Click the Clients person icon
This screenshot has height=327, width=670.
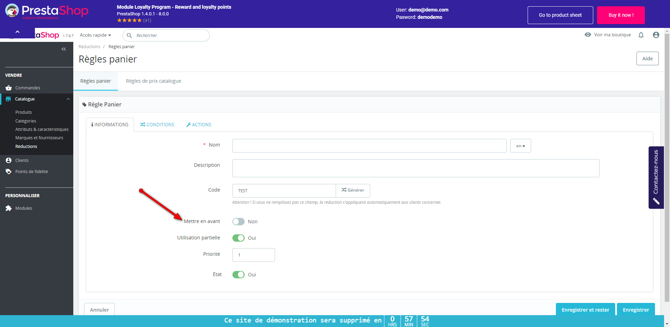coord(9,160)
